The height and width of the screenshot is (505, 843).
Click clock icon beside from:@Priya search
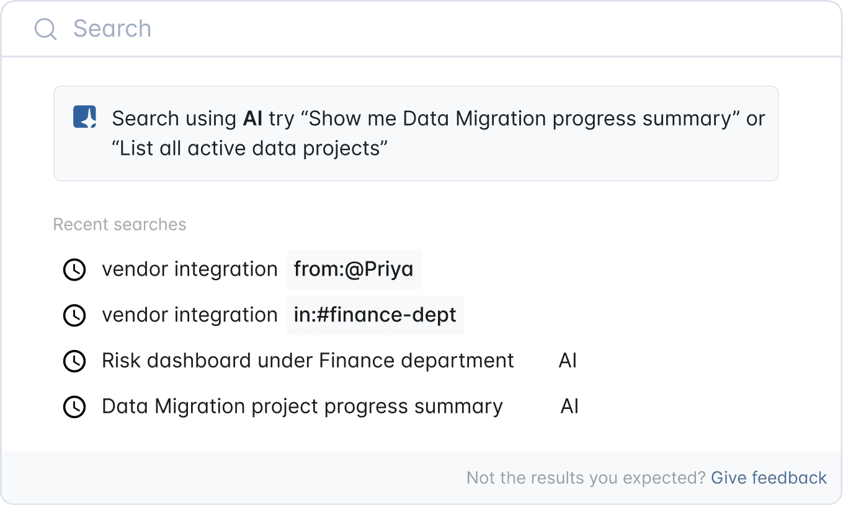coord(74,270)
